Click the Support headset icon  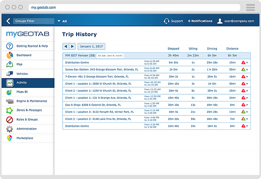(x=166, y=21)
